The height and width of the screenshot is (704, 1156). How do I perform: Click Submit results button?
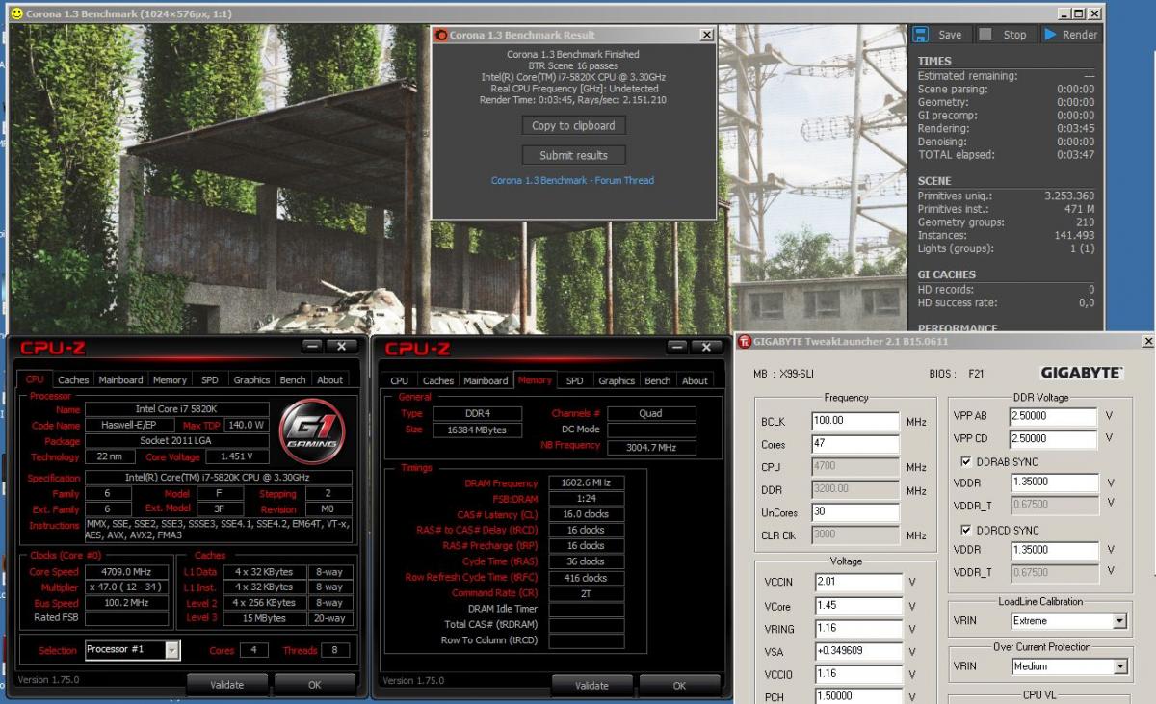(573, 155)
